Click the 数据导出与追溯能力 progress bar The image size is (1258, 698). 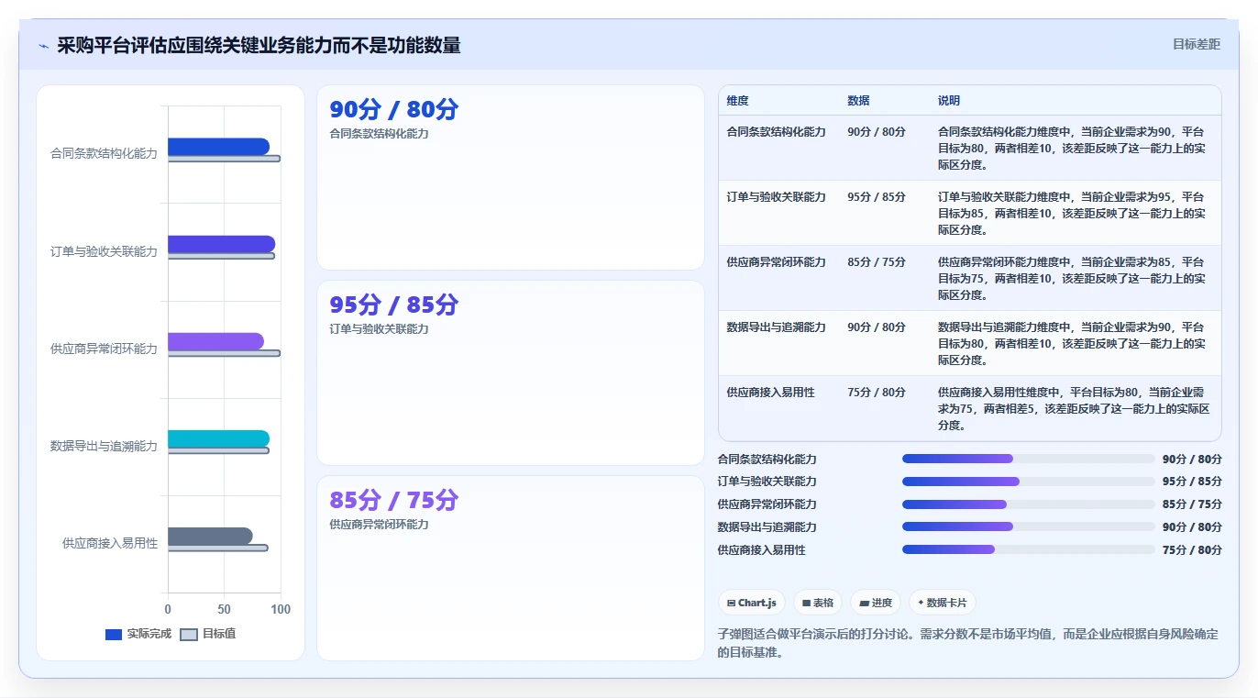point(1029,526)
